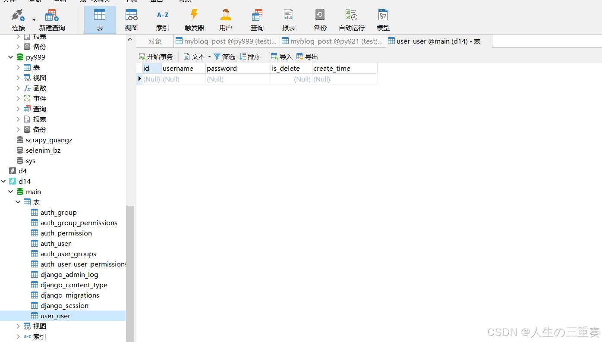Expand 查询 node under py999
The image size is (602, 342).
point(18,109)
